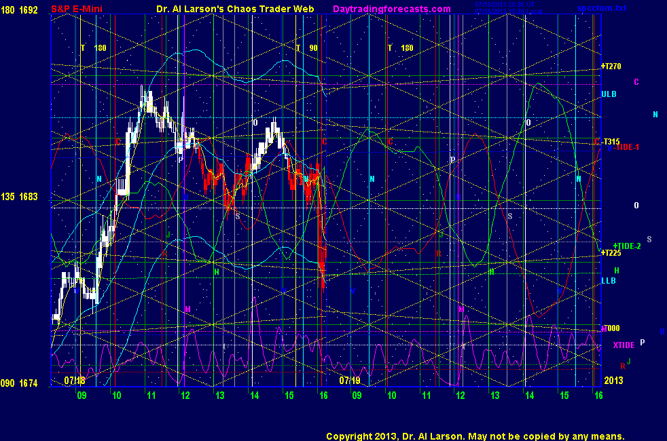The width and height of the screenshot is (667, 441).
Task: Select the ULB upper band label
Action: coord(609,94)
